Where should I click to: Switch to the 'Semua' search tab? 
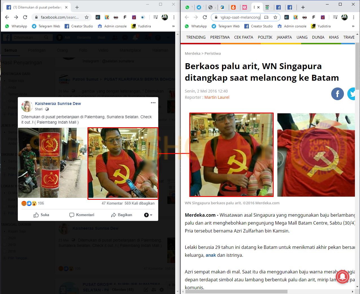point(11,50)
